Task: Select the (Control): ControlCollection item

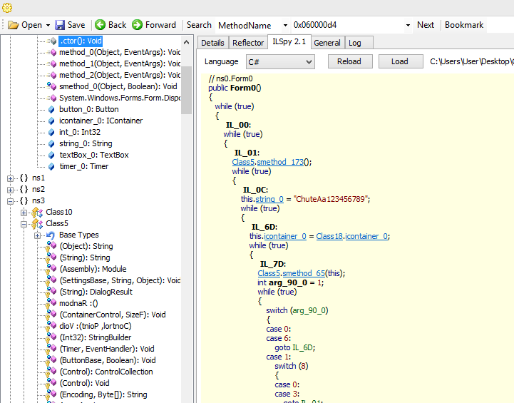Action: click(106, 372)
